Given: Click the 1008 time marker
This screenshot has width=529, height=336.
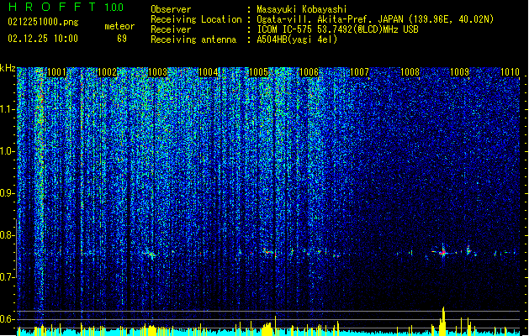Looking at the screenshot, I should (410, 72).
